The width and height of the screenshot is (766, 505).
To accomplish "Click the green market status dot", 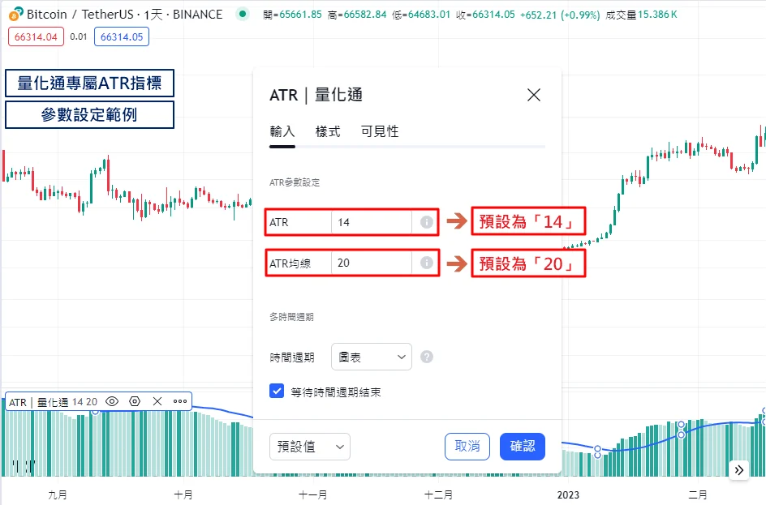I will click(243, 14).
